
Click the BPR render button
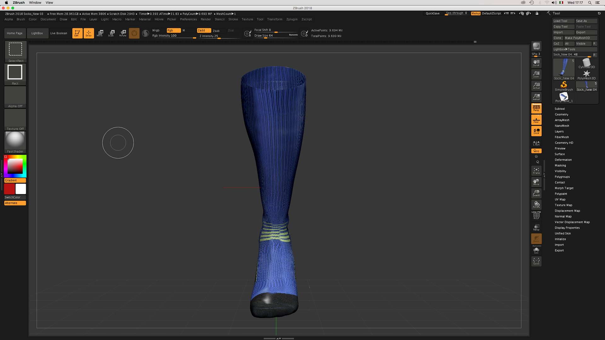pos(536,46)
